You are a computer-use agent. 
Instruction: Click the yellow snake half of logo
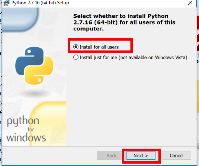coord(39,71)
